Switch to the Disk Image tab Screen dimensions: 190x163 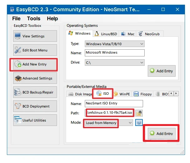[80, 94]
